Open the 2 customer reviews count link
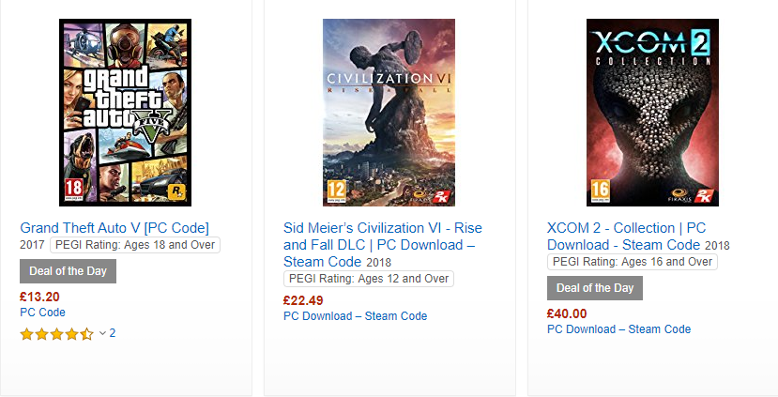The image size is (778, 397). 112,333
